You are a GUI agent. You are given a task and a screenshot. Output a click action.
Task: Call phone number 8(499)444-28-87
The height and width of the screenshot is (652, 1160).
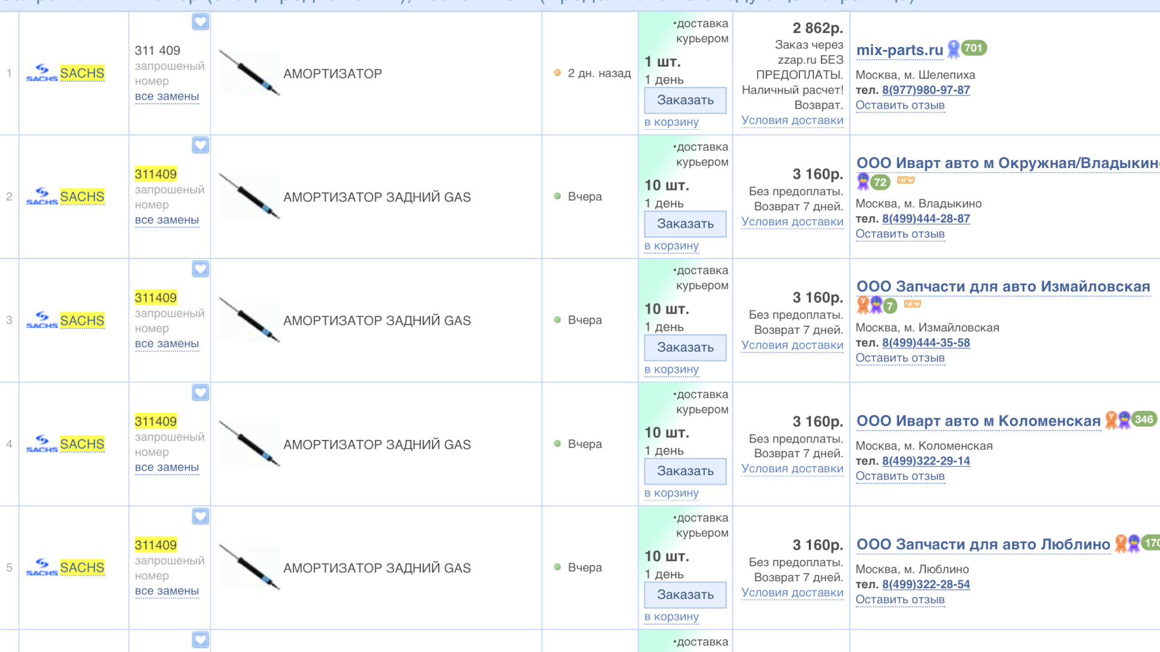tap(926, 219)
